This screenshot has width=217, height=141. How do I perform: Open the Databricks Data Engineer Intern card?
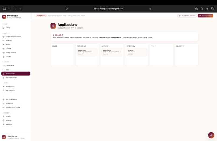pos(87,52)
